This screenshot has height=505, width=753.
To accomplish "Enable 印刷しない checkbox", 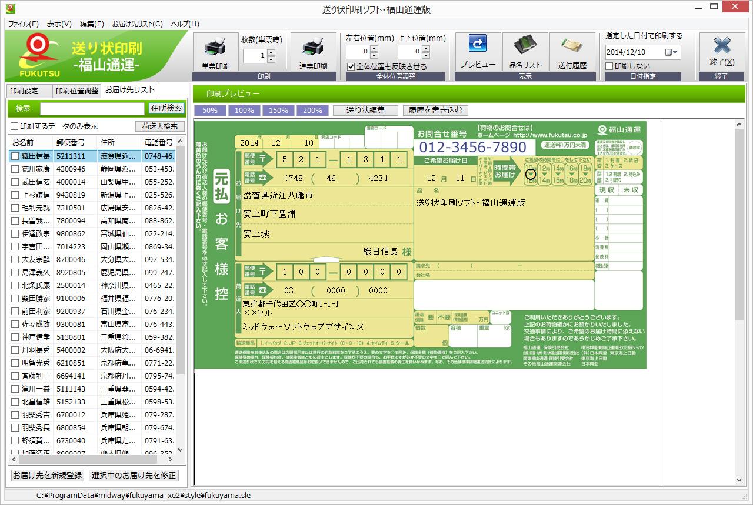I will [x=609, y=66].
